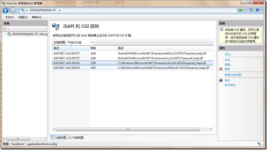Image resolution: width=267 pixels, height=150 pixels.
Task: Click the info icon in the 警报 alert box
Action: [221, 29]
